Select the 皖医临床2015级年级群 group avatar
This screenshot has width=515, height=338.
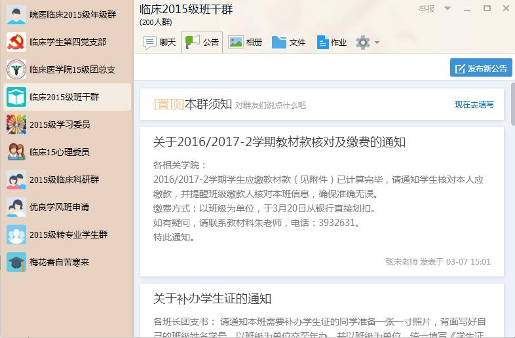coord(16,14)
